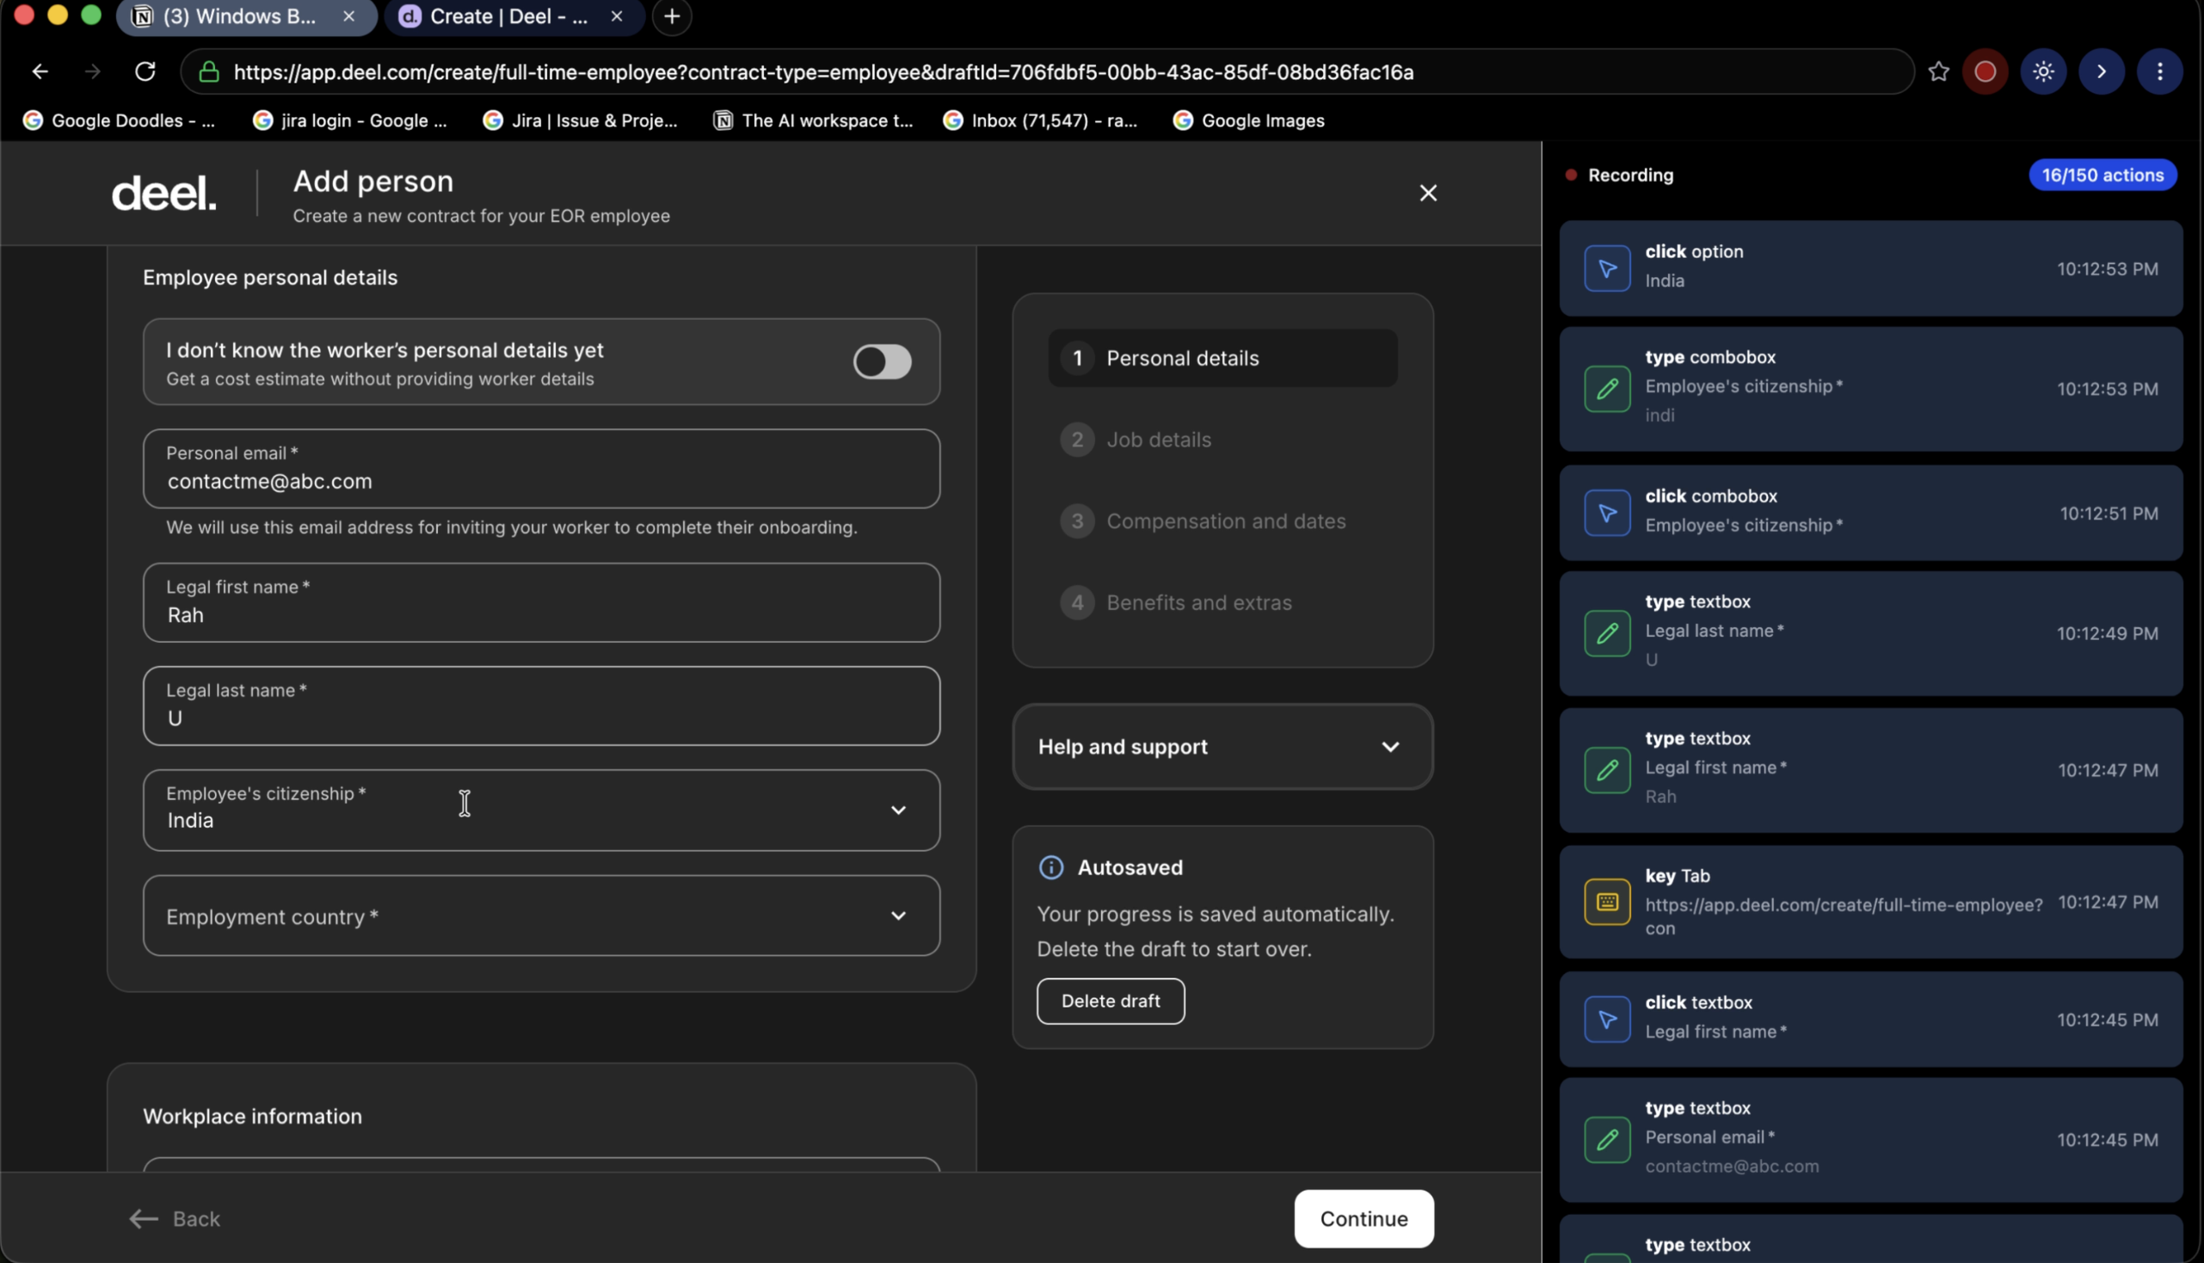Click the Delete draft button
The image size is (2204, 1263).
click(x=1111, y=1001)
